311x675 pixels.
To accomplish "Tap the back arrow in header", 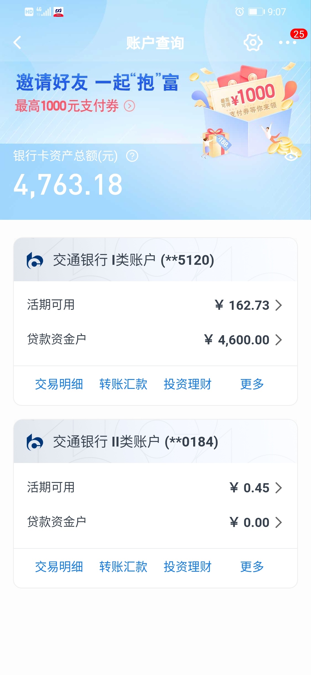I will coord(17,43).
